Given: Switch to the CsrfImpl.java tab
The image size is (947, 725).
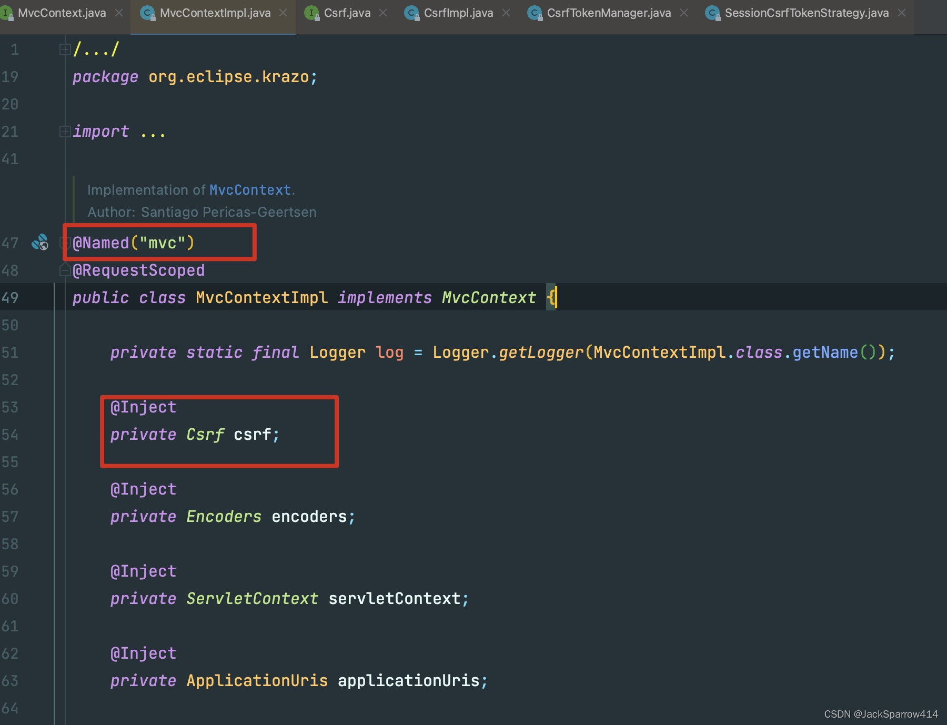Looking at the screenshot, I should click(x=458, y=13).
